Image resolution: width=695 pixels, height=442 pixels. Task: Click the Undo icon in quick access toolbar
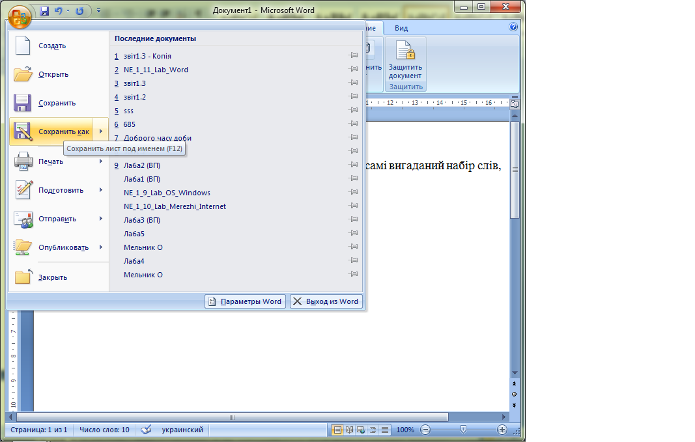click(x=58, y=11)
